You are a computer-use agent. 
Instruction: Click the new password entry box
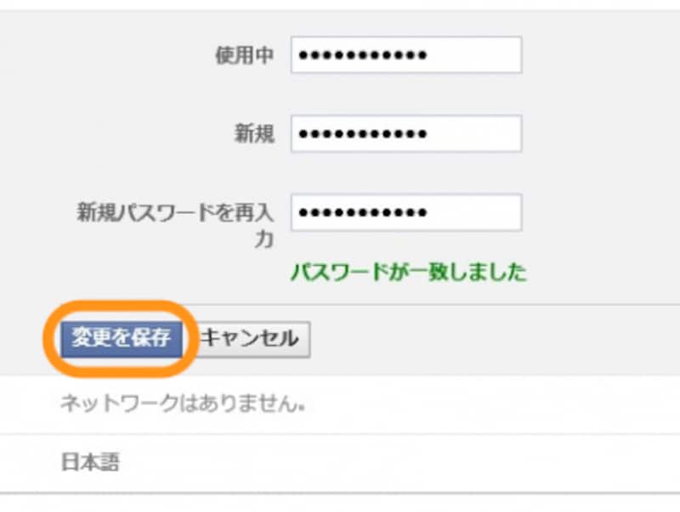pos(406,132)
